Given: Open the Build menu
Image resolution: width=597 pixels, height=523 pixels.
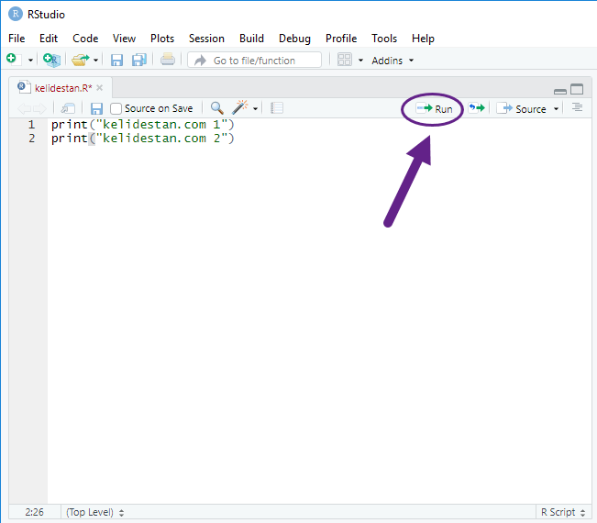Looking at the screenshot, I should (x=251, y=39).
